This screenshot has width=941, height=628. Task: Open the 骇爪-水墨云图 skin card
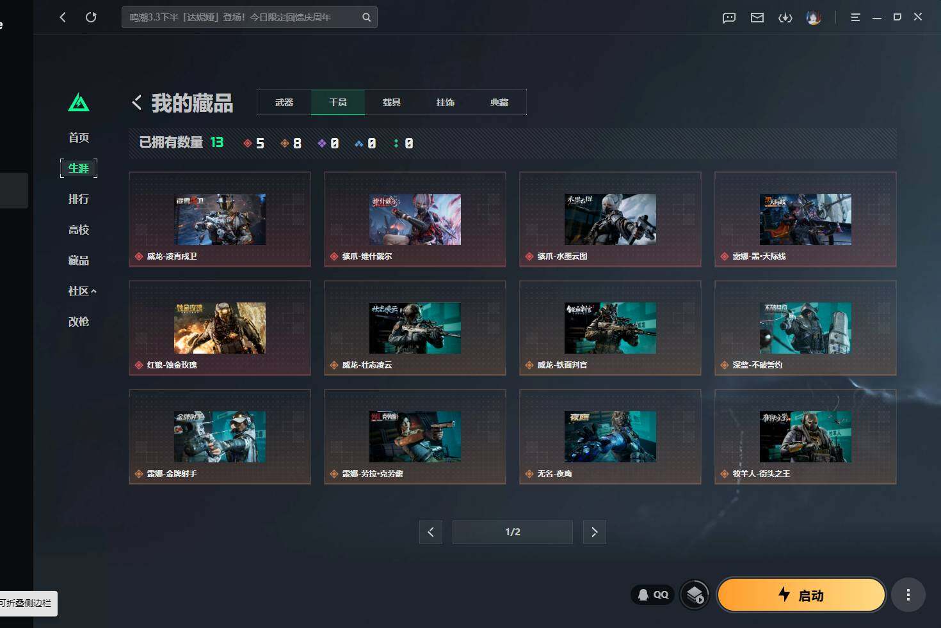610,219
